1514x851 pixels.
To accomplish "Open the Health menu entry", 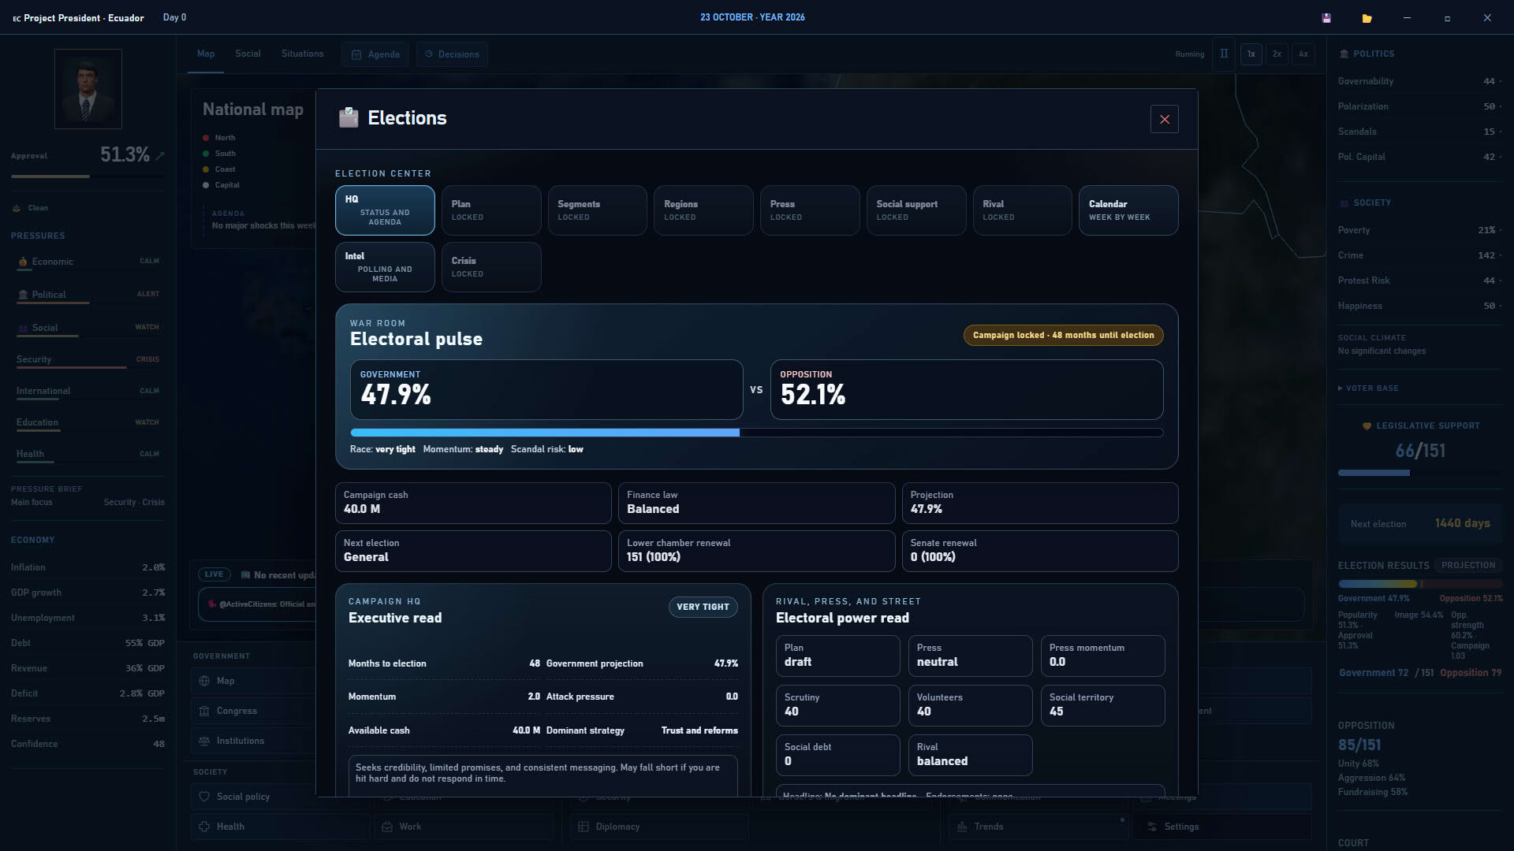I will pos(280,827).
